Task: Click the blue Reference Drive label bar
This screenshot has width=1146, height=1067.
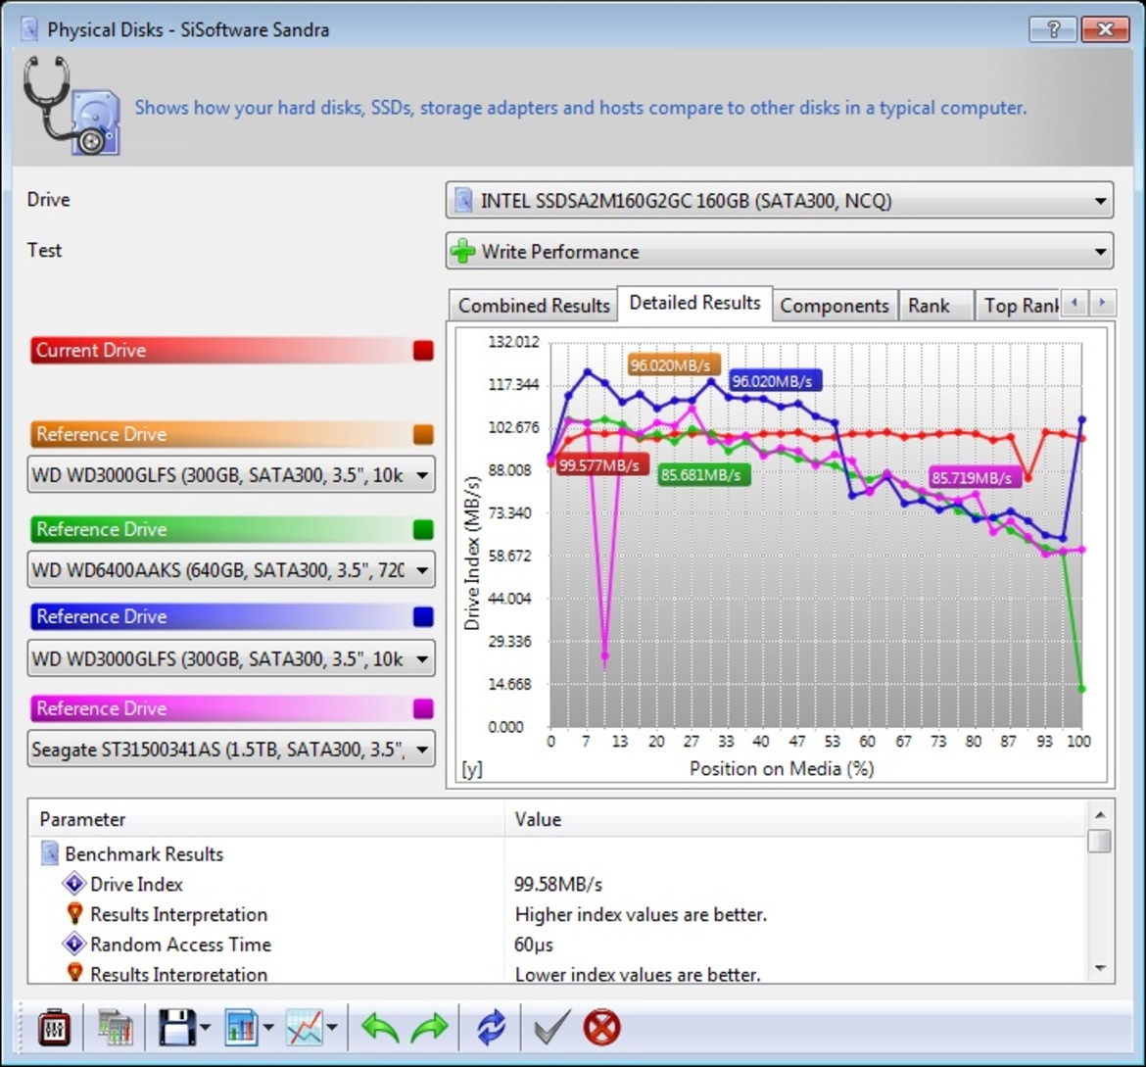Action: tap(219, 616)
